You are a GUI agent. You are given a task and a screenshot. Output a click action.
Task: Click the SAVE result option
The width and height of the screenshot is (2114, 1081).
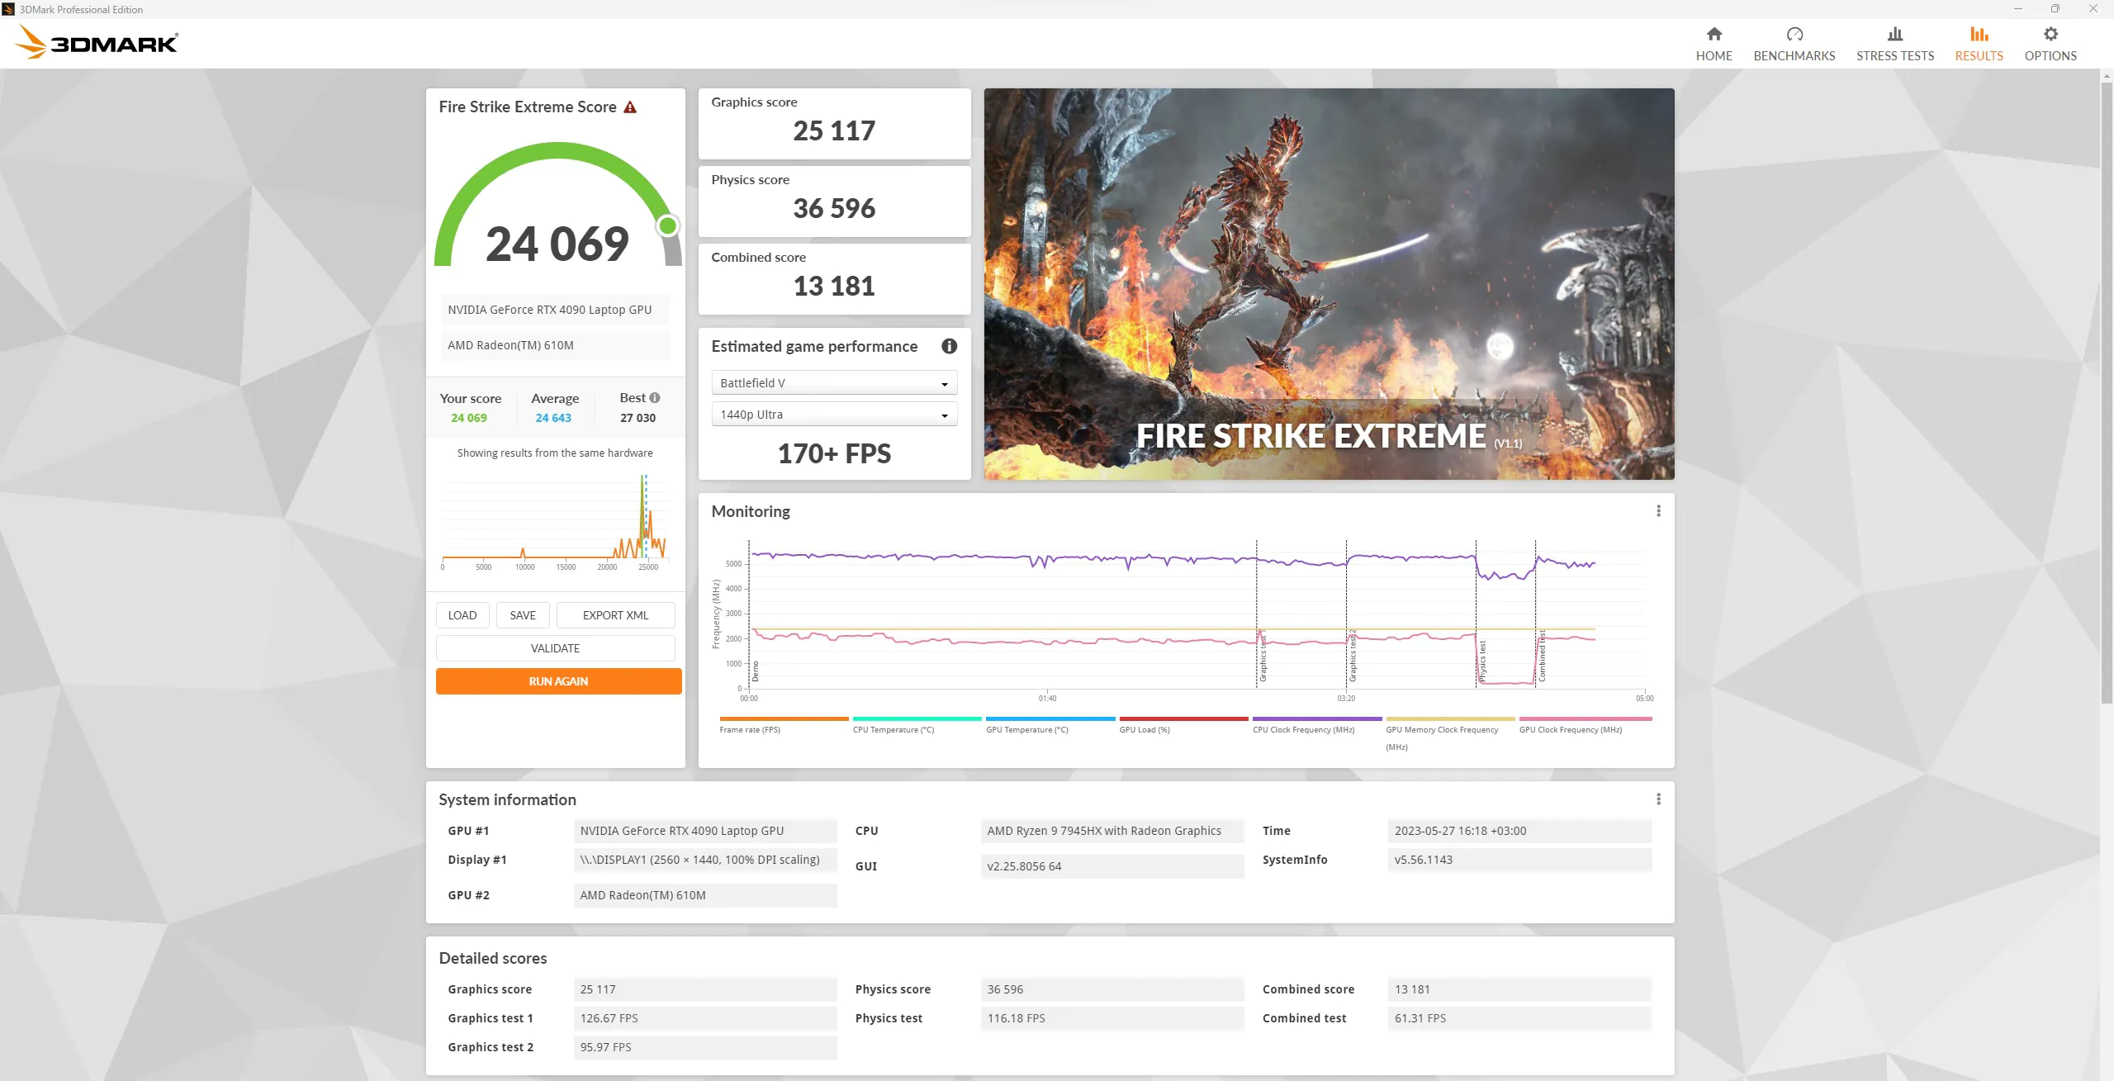pyautogui.click(x=522, y=614)
